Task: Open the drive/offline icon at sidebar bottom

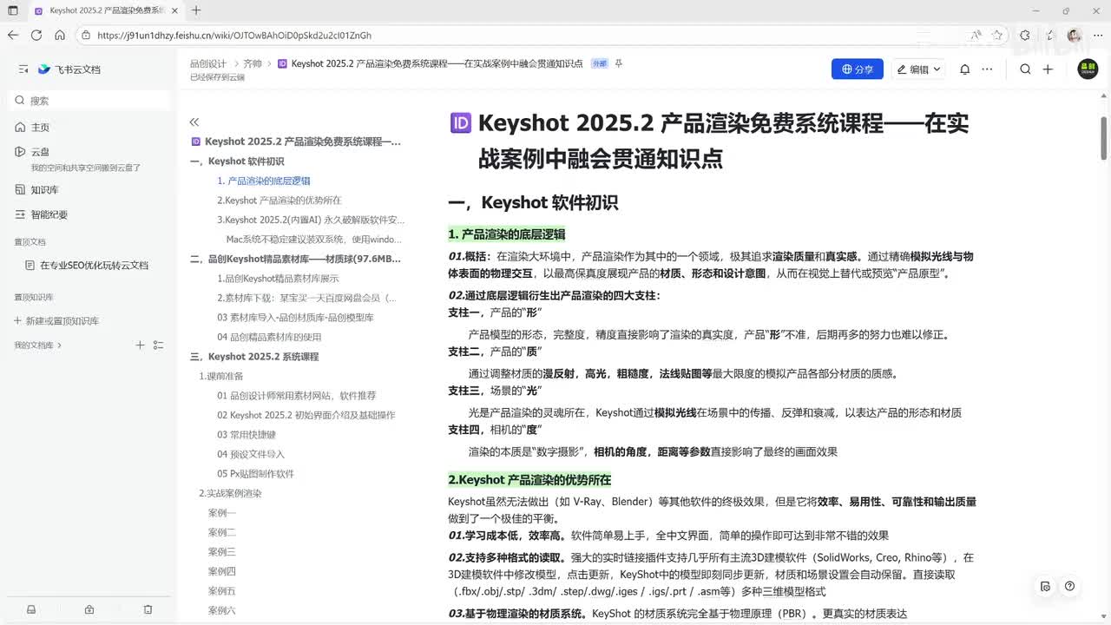Action: click(x=31, y=609)
